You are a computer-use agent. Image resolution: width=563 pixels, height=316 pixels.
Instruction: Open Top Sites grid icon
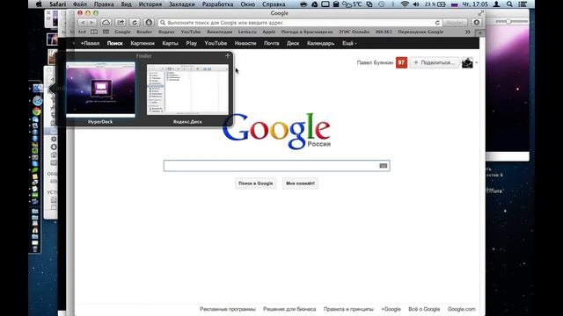[x=106, y=32]
